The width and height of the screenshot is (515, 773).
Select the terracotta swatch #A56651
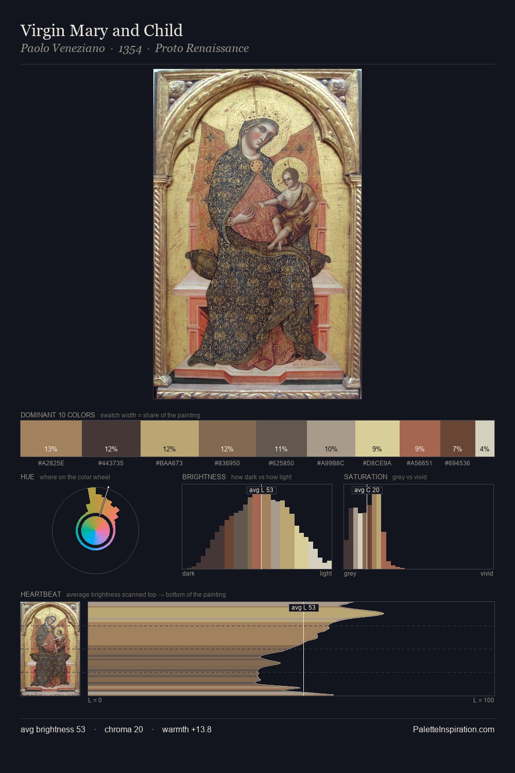click(x=420, y=439)
